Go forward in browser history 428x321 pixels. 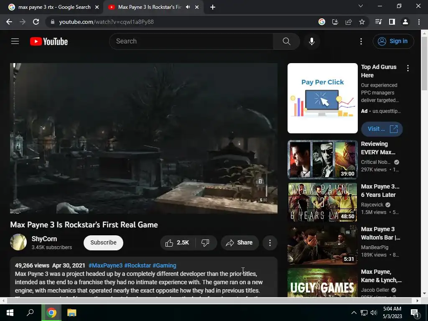coord(23,22)
